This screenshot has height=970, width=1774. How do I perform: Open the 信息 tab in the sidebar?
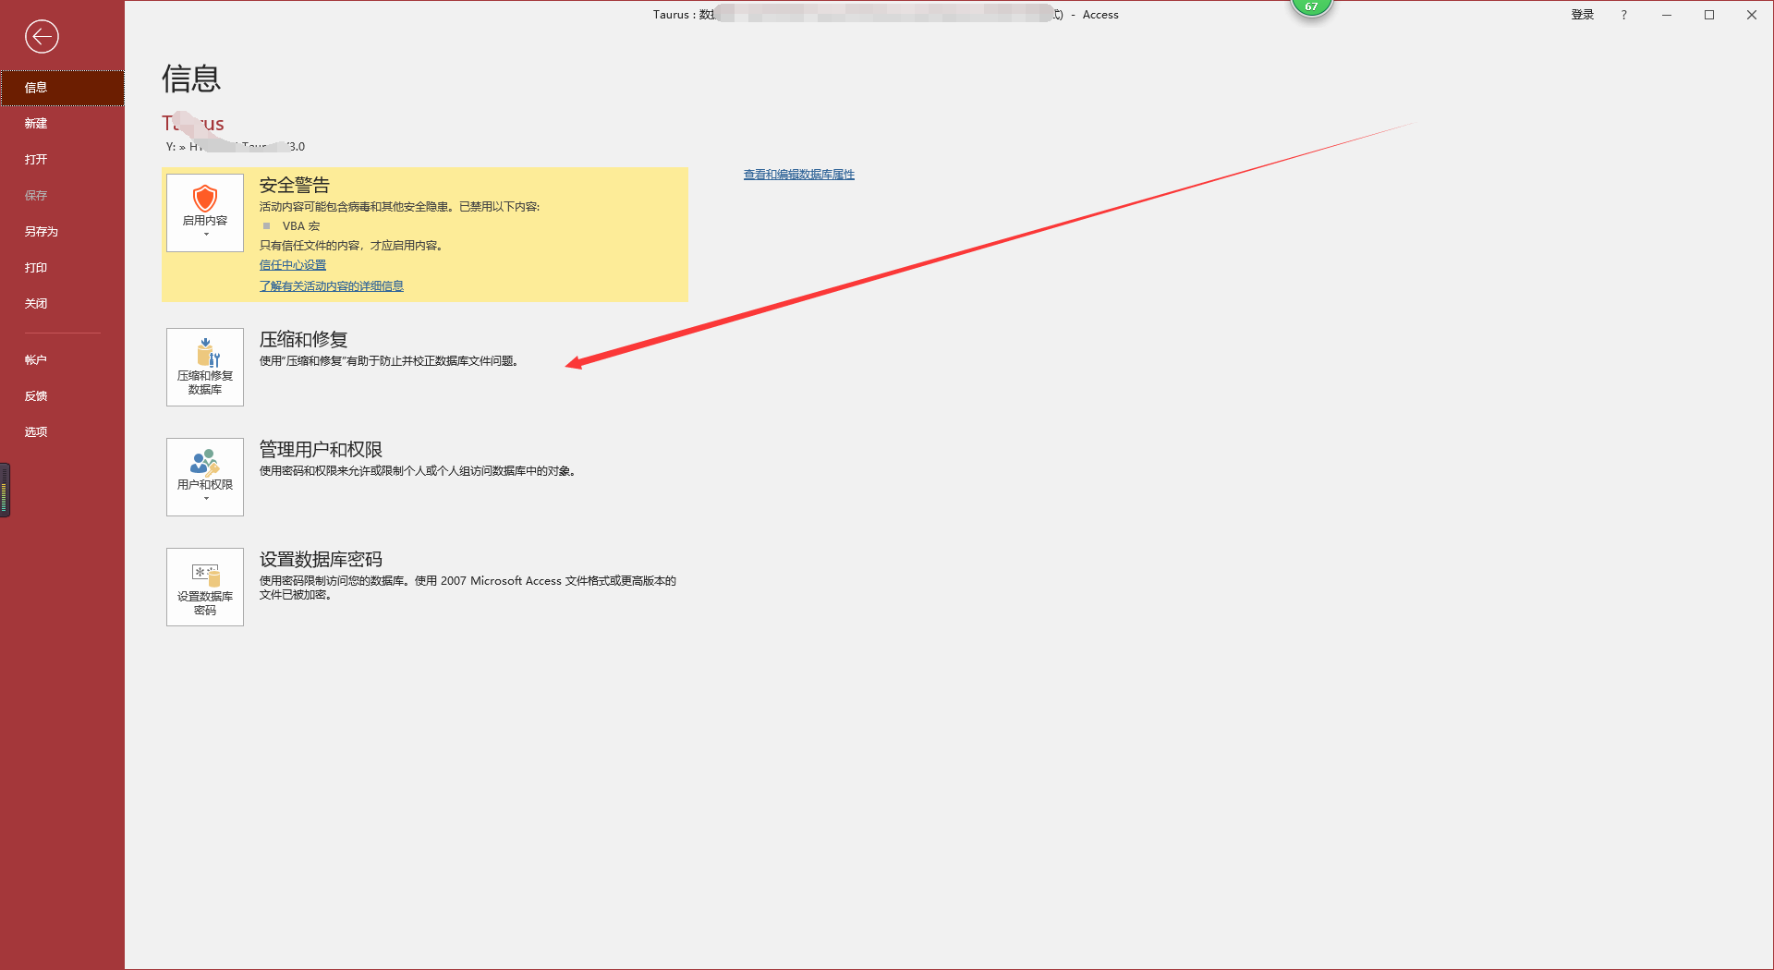tap(62, 88)
